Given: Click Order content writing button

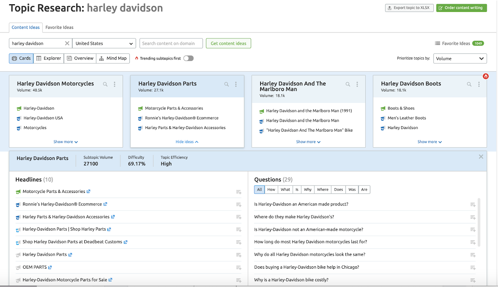Looking at the screenshot, I should tap(462, 8).
